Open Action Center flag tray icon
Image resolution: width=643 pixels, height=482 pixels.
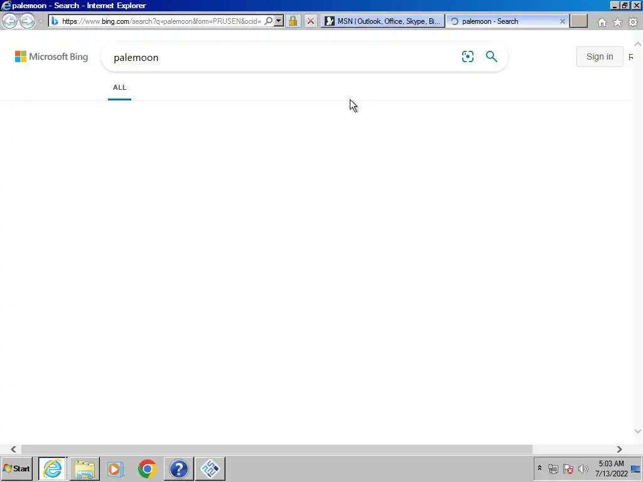pyautogui.click(x=568, y=468)
